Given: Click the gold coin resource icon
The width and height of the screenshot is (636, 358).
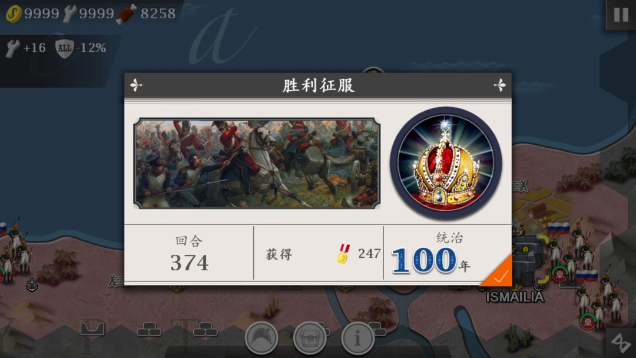Looking at the screenshot, I should tap(14, 14).
